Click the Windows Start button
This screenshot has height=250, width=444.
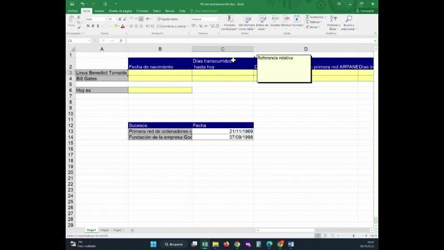click(x=154, y=244)
